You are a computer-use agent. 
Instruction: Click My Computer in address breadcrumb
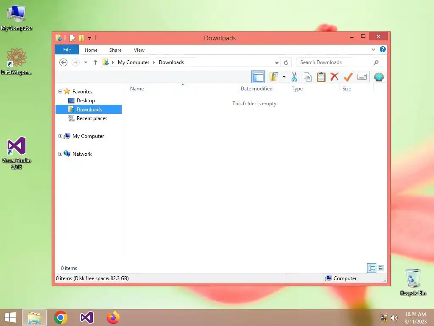(x=134, y=62)
